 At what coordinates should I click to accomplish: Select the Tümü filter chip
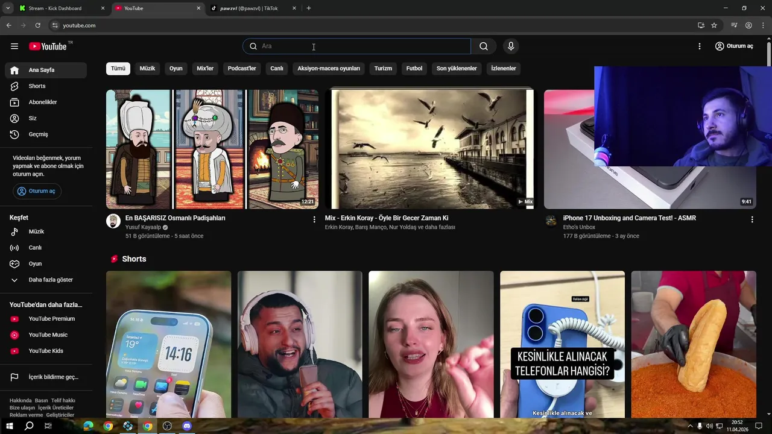118,69
